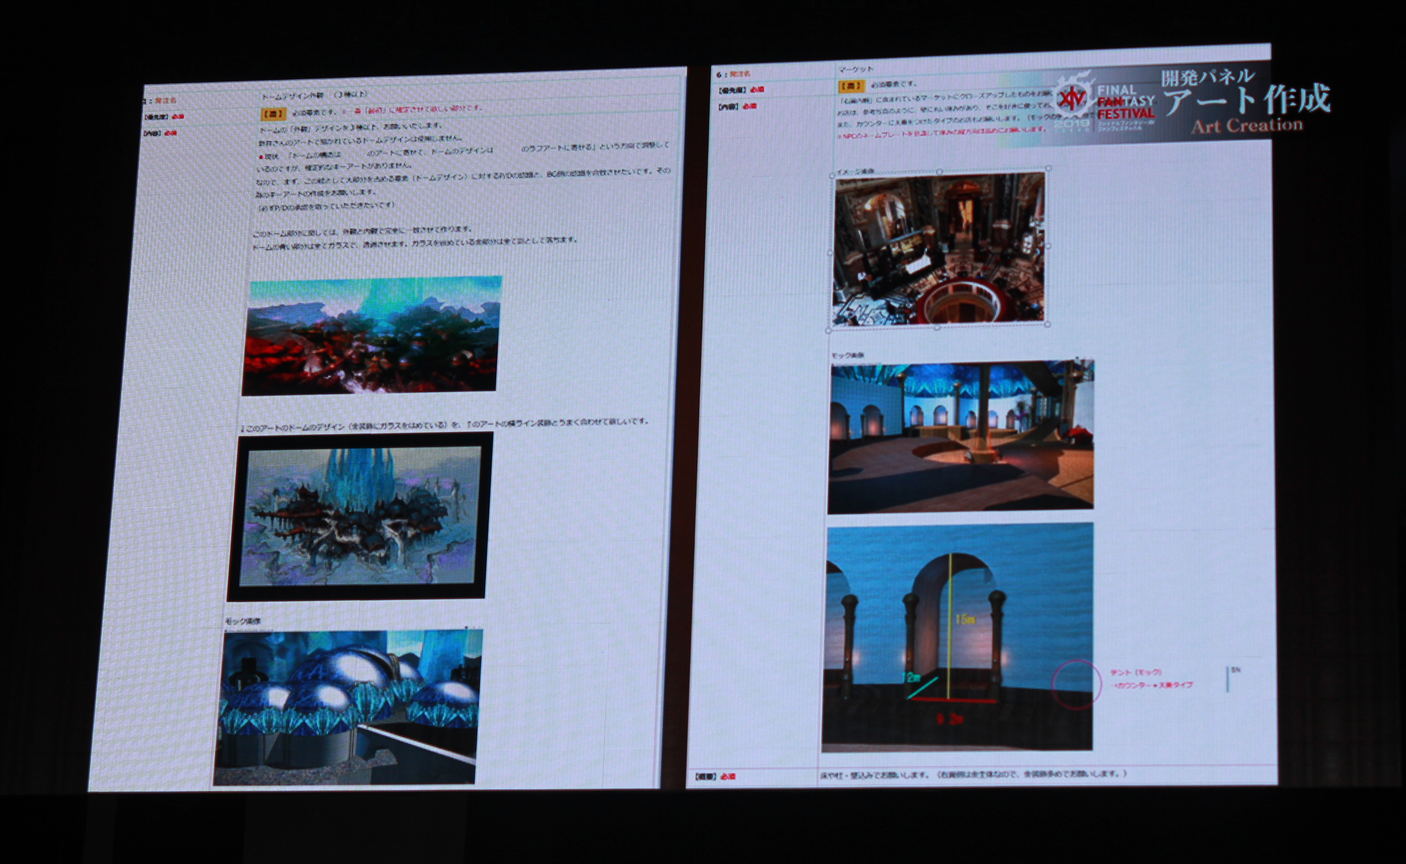
Task: Click the yellow 15m height measurement line
Action: (950, 626)
